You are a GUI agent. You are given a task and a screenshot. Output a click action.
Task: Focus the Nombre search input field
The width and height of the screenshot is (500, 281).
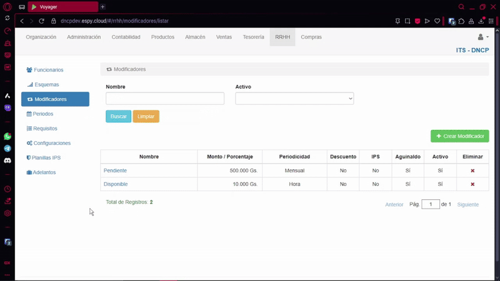pyautogui.click(x=165, y=99)
